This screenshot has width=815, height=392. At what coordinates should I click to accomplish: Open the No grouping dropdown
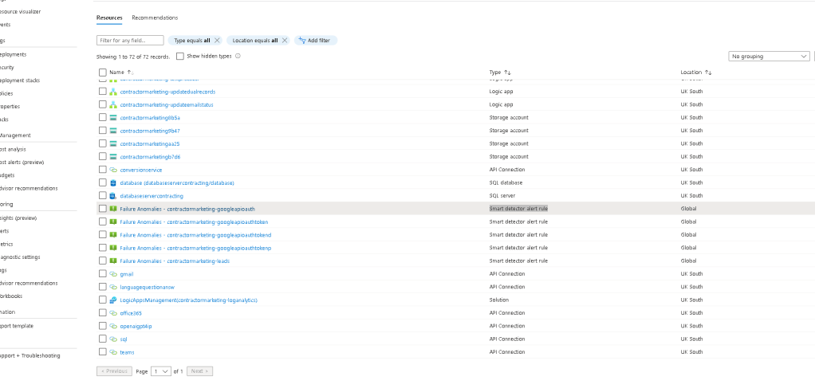click(769, 56)
